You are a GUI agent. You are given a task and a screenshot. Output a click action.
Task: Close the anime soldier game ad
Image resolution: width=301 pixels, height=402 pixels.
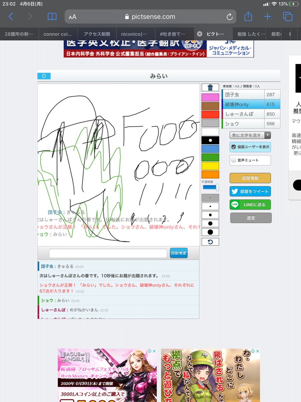point(258,351)
